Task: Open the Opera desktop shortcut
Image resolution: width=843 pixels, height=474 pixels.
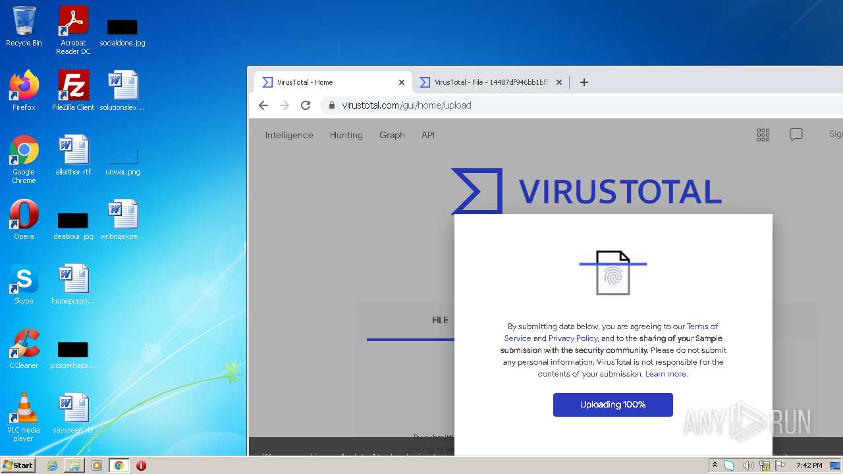Action: (24, 220)
